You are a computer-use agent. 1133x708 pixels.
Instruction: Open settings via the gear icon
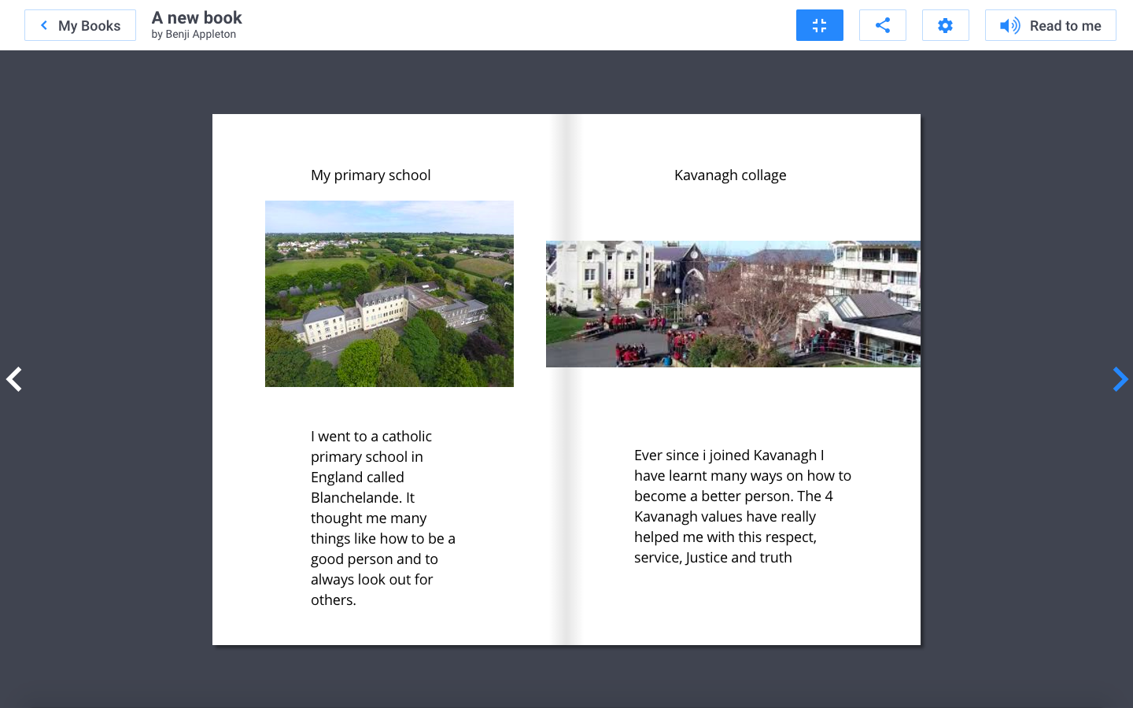point(945,25)
